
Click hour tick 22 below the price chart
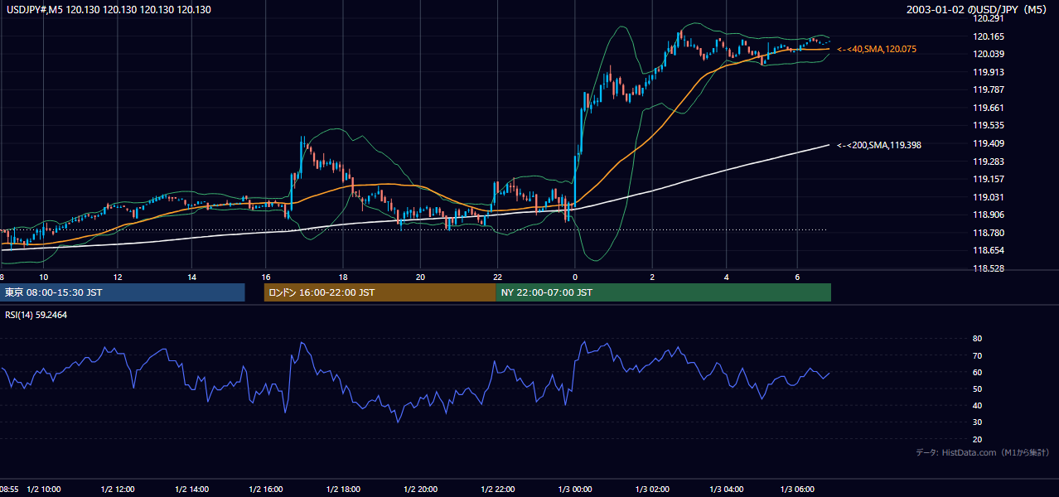pyautogui.click(x=497, y=277)
